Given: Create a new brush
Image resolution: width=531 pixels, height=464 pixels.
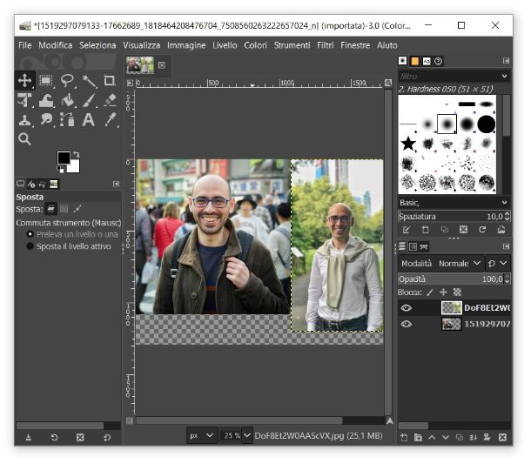Looking at the screenshot, I should (425, 230).
